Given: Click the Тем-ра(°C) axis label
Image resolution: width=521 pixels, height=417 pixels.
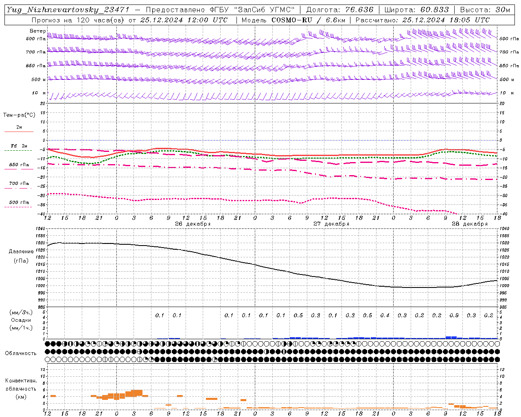Looking at the screenshot, I should 19,115.
